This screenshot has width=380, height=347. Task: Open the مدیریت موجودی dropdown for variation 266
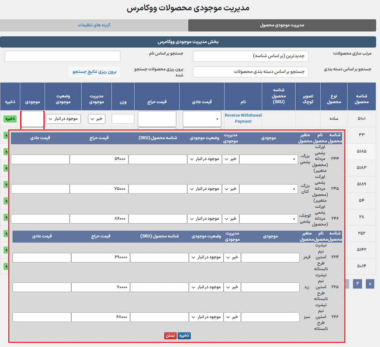[x=232, y=317]
